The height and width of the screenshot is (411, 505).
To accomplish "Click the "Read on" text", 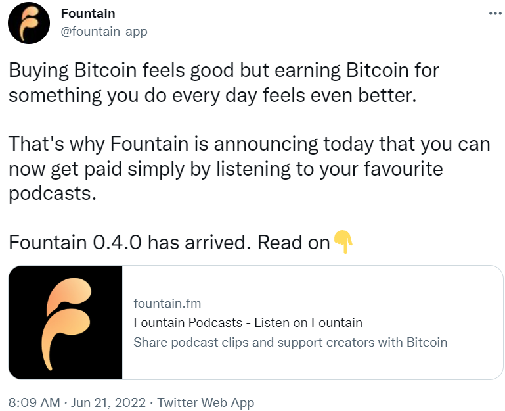I will (294, 242).
